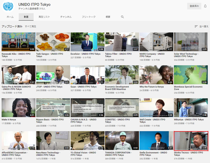Click the UNIDO channel avatar logo
This screenshot has width=210, height=163.
point(8,6)
